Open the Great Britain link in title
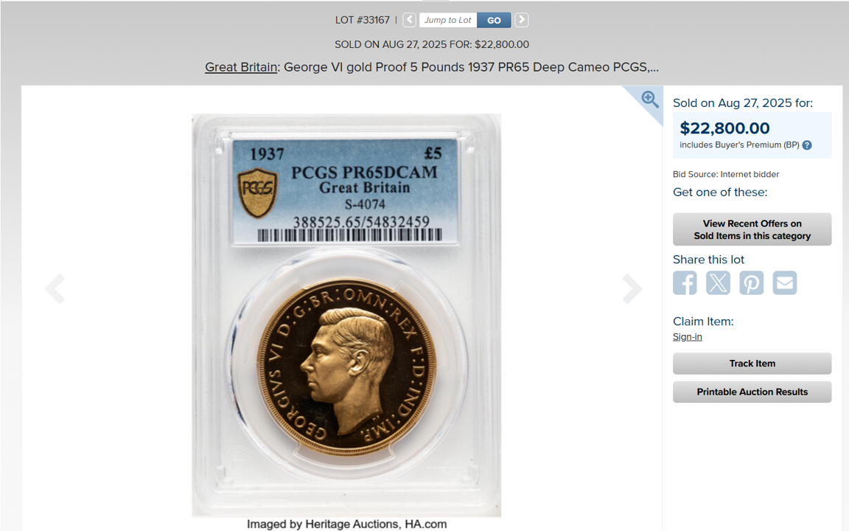849x531 pixels. [x=241, y=67]
